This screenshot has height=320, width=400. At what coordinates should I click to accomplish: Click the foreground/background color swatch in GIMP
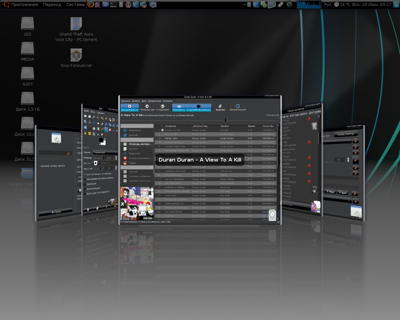pyautogui.click(x=102, y=142)
